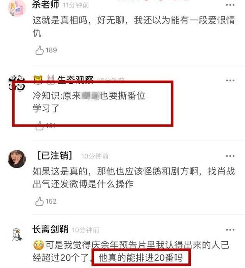Open more options for 长离剑鞘's comment
Viewport: 245px width, 268px height.
point(230,230)
